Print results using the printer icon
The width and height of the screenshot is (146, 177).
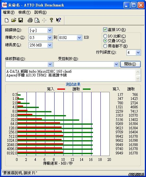30,20
